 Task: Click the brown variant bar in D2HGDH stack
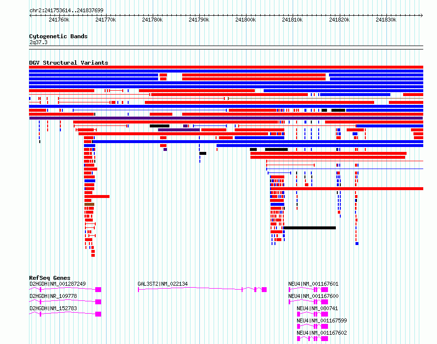tap(89, 204)
